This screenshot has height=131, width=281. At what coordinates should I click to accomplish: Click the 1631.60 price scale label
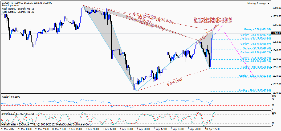coord(276,67)
